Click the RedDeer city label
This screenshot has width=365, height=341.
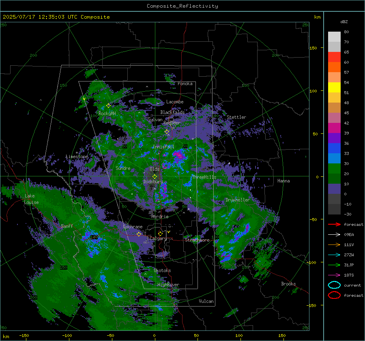point(172,123)
